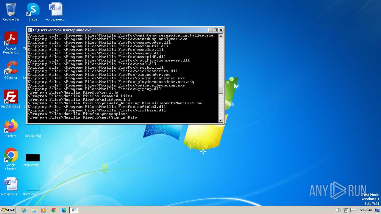Open the network tray icon
The width and height of the screenshot is (381, 214).
[x=346, y=210]
